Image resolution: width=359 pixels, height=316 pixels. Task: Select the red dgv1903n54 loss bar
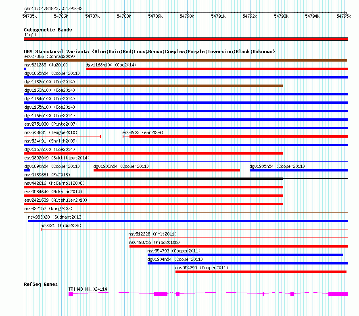click(x=167, y=170)
